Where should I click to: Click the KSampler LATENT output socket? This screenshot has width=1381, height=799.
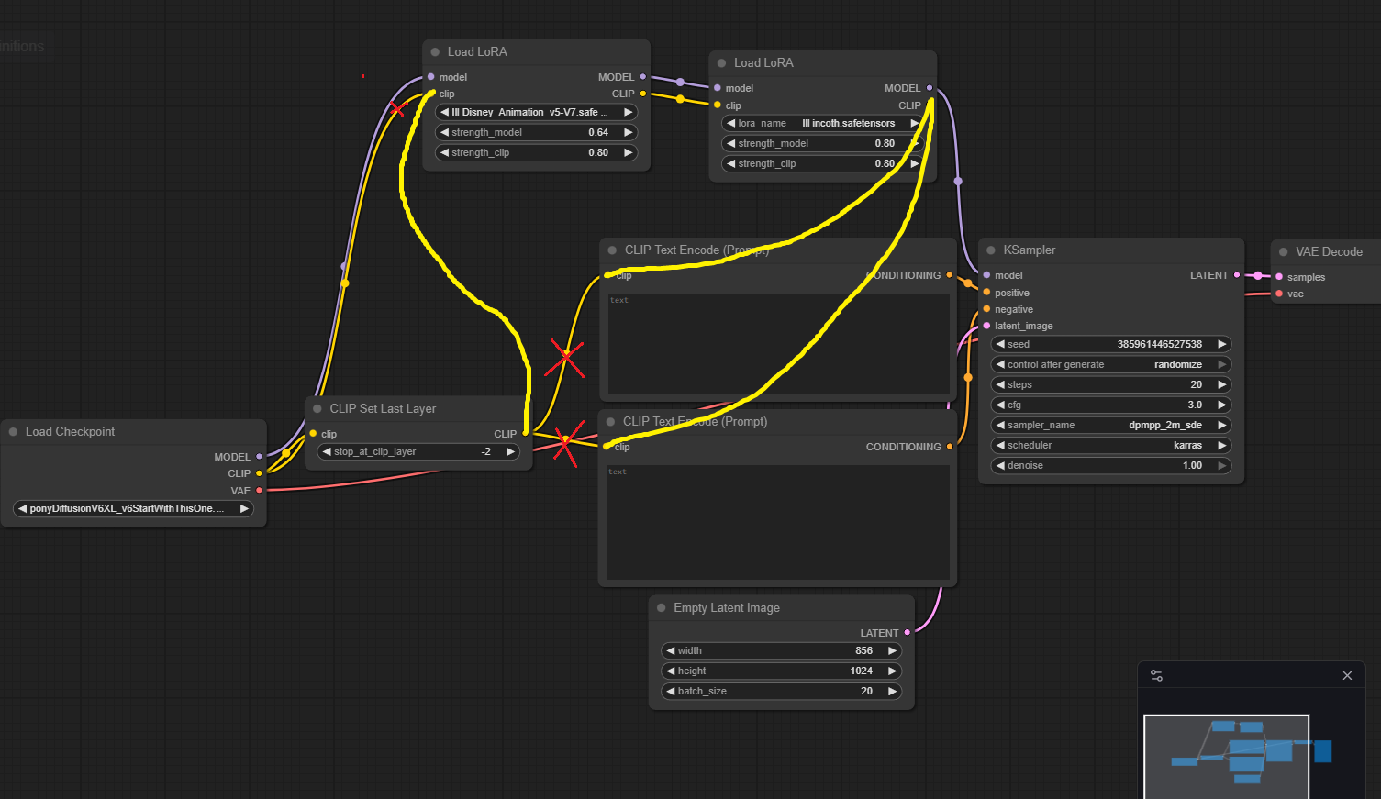point(1237,275)
